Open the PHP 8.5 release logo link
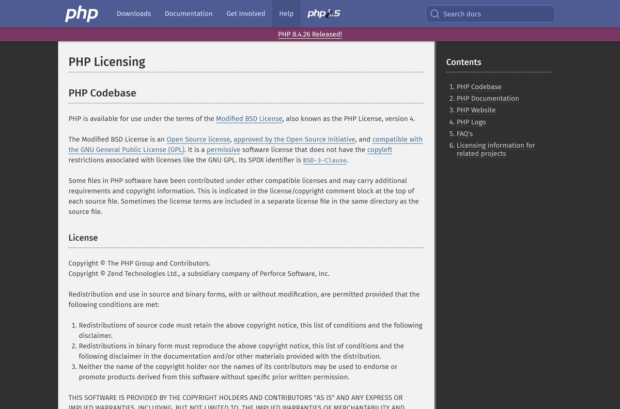This screenshot has width=620, height=409. tap(324, 14)
